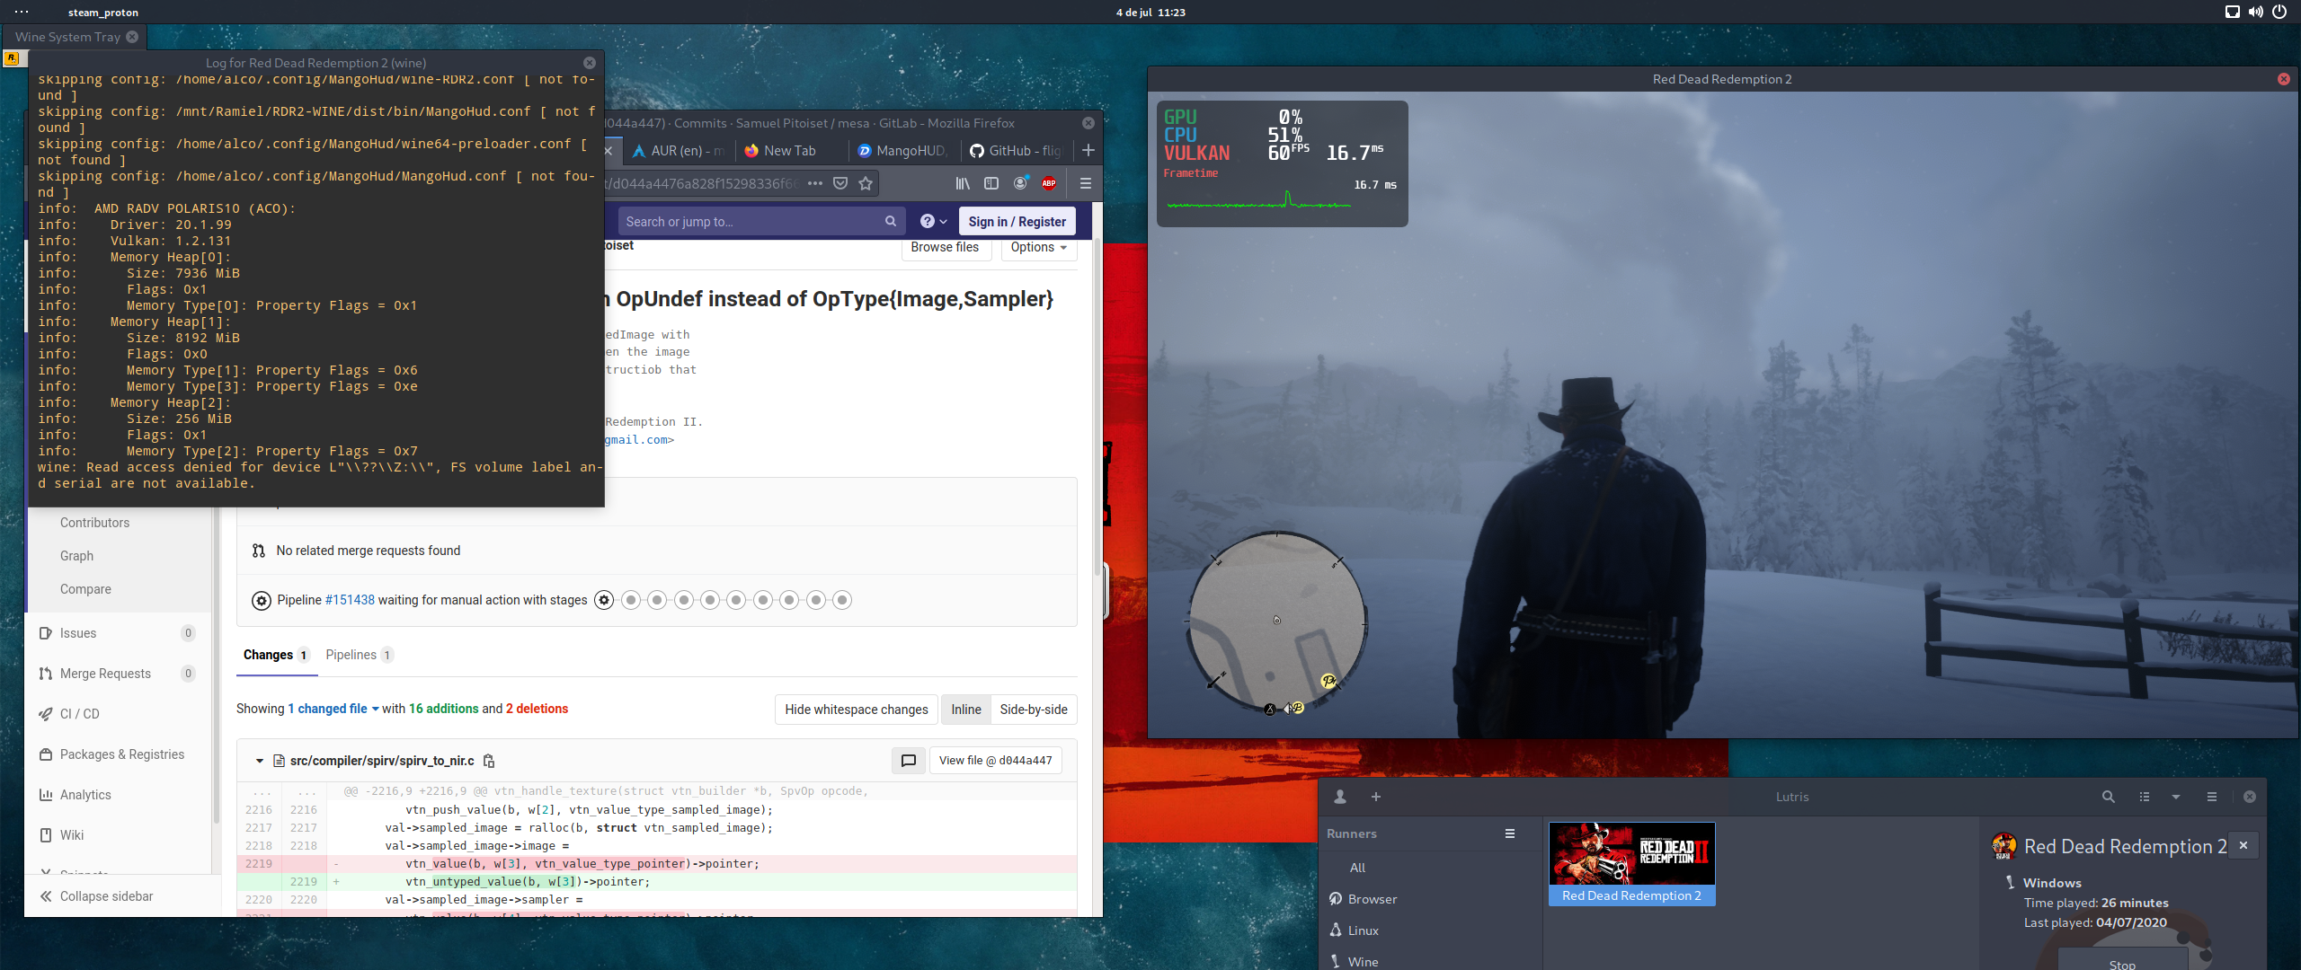Select Red Dead Redemption 2 thumbnail in Lutris
Screen dimensions: 2301x970
coord(1631,863)
